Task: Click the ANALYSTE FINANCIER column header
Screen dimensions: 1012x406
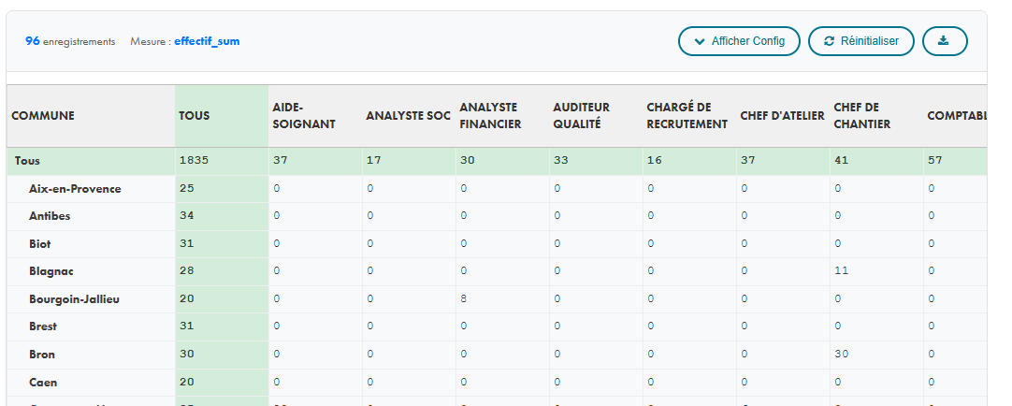Action: (490, 116)
